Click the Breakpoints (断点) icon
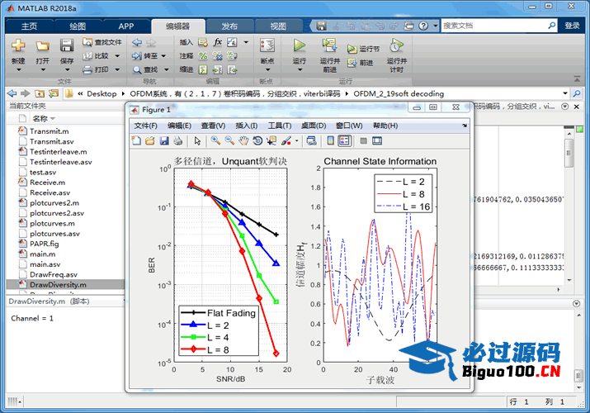Image resolution: width=590 pixels, height=413 pixels. tap(267, 45)
